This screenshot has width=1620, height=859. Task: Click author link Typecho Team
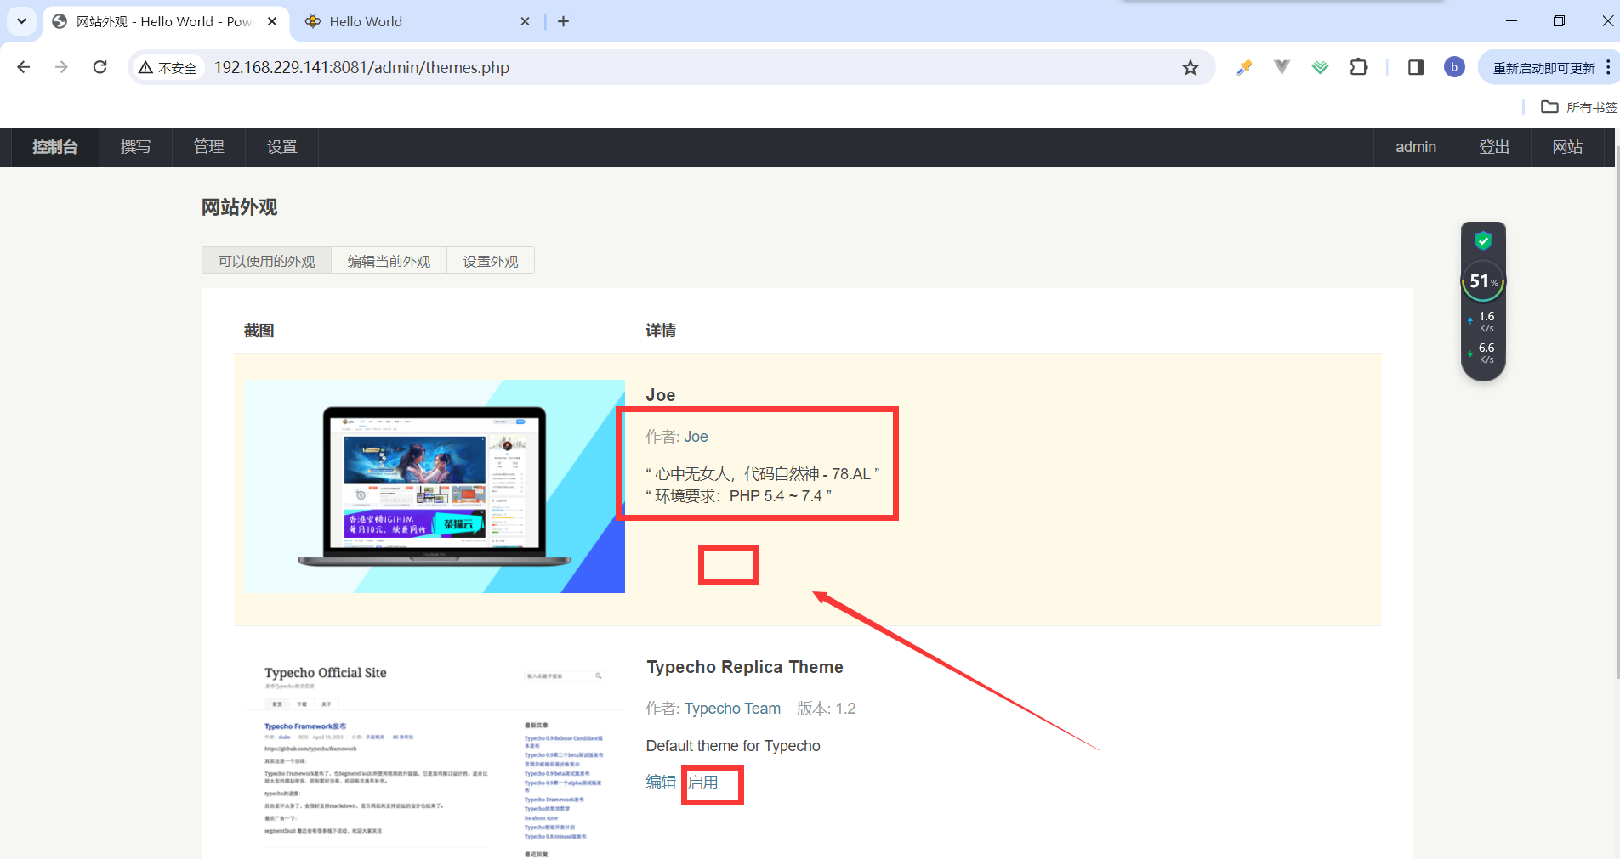click(x=732, y=709)
